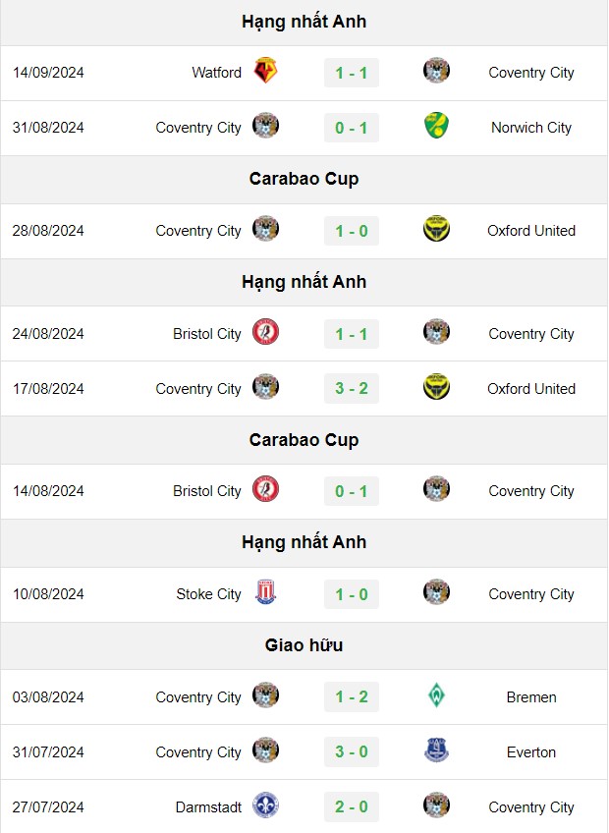The height and width of the screenshot is (833, 609).
Task: Click Oxford United crest in 28/08/2024 match
Action: (436, 229)
